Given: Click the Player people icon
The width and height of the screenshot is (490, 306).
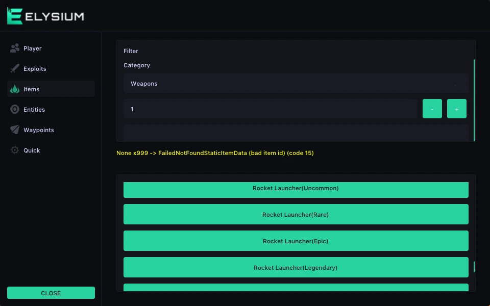Looking at the screenshot, I should pos(15,48).
